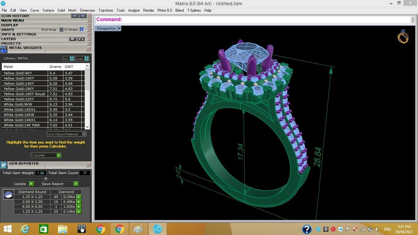Viewport: 418px width, 235px height.
Task: Close the Main Menu panel
Action: pos(89,21)
